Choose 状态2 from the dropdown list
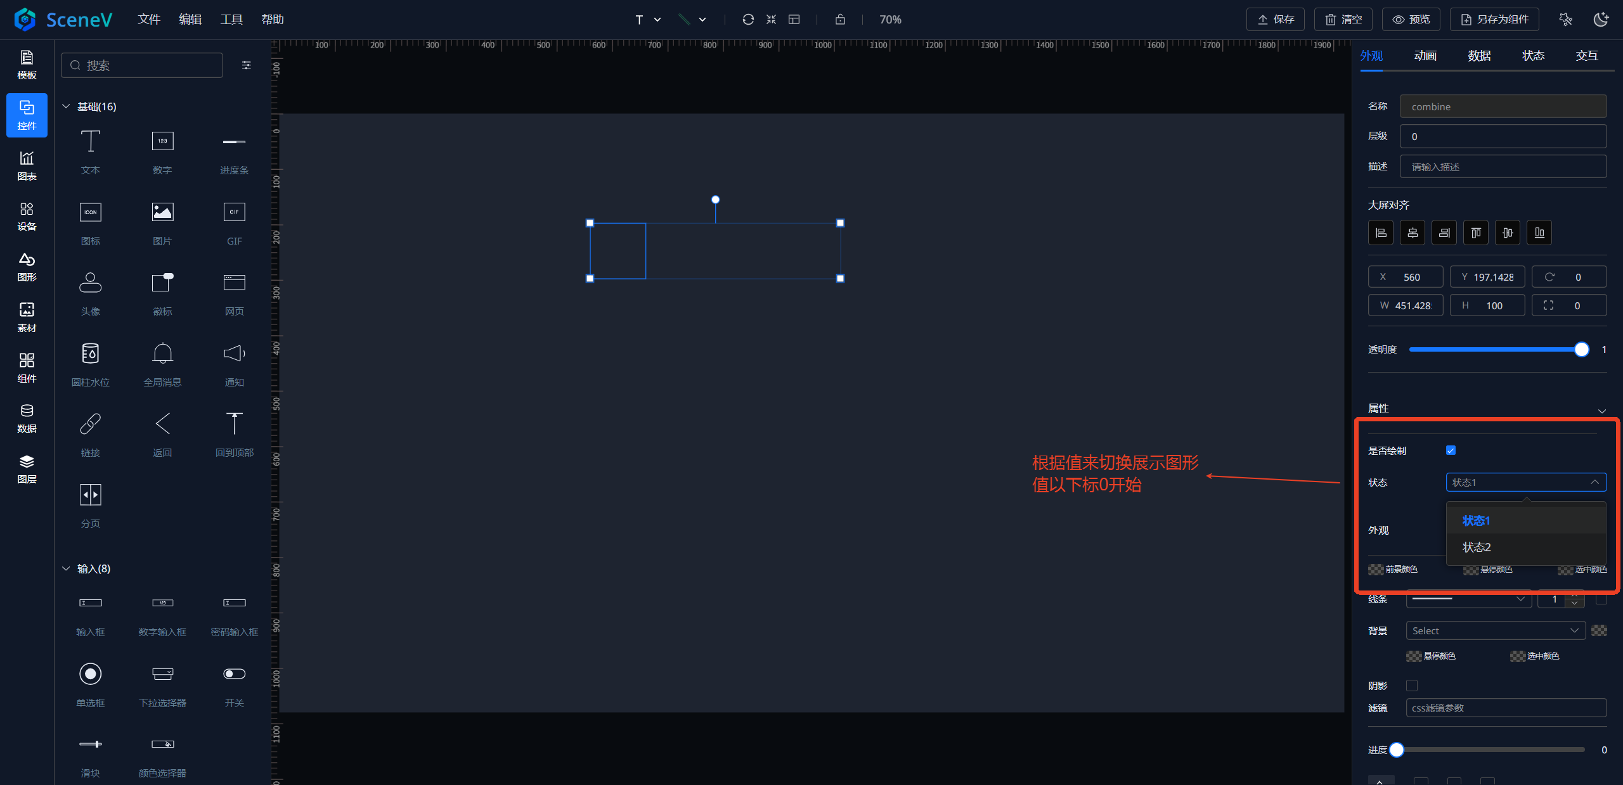This screenshot has width=1623, height=785. tap(1477, 547)
